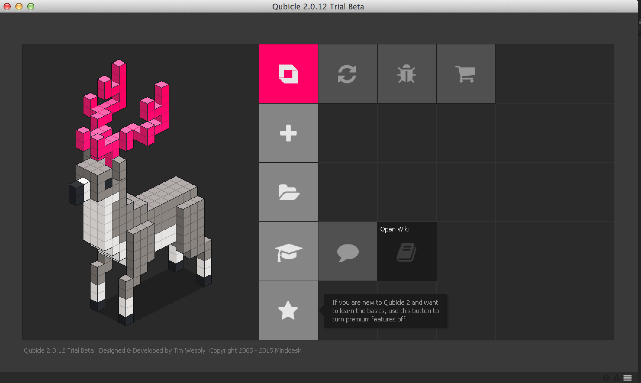Open the log list icon in status bar
641x383 pixels.
coord(628,378)
